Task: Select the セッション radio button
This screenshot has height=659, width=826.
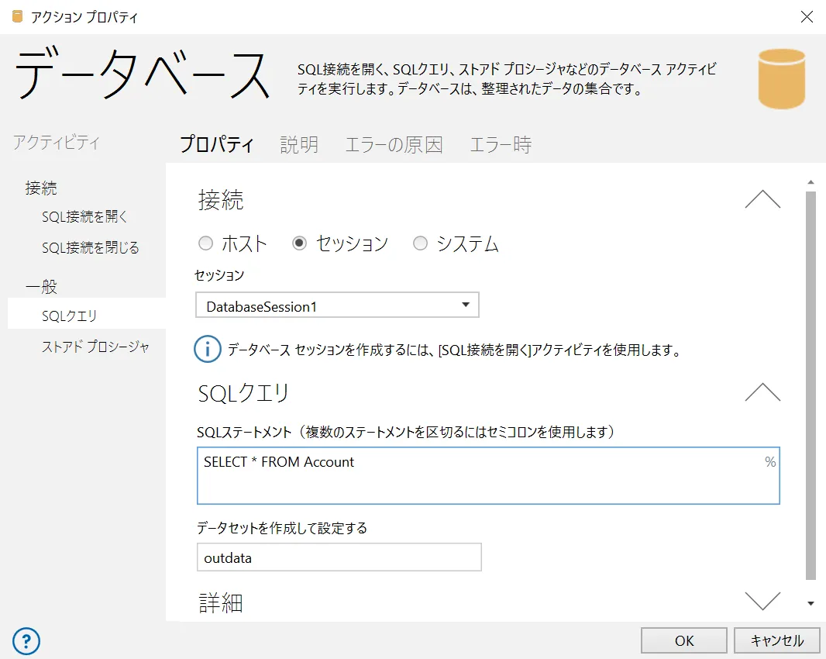Action: coord(299,244)
